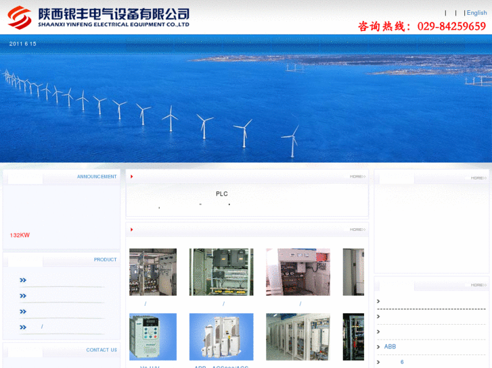
Task: Open the thumbnail with two black inverters
Action: [221, 272]
